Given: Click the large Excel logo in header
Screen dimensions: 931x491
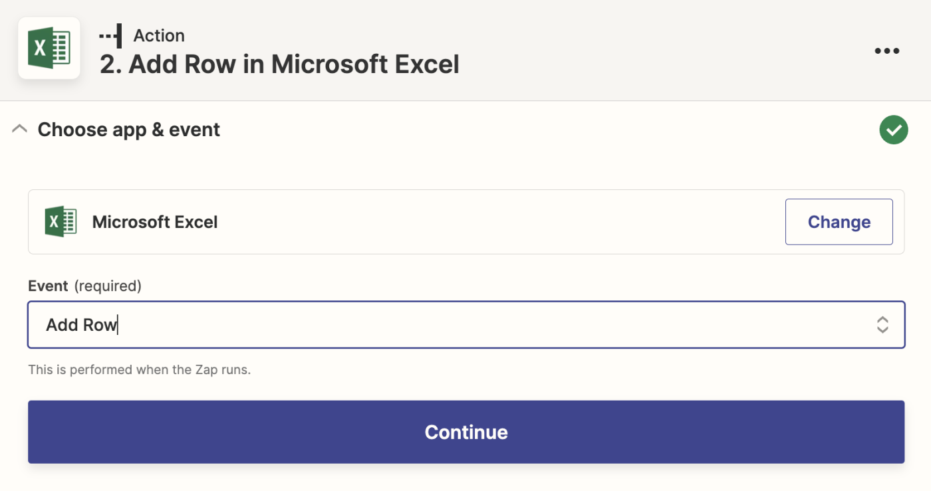Looking at the screenshot, I should click(x=49, y=49).
